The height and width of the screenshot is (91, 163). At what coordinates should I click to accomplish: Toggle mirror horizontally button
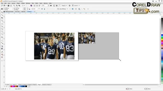[x=42, y=9]
